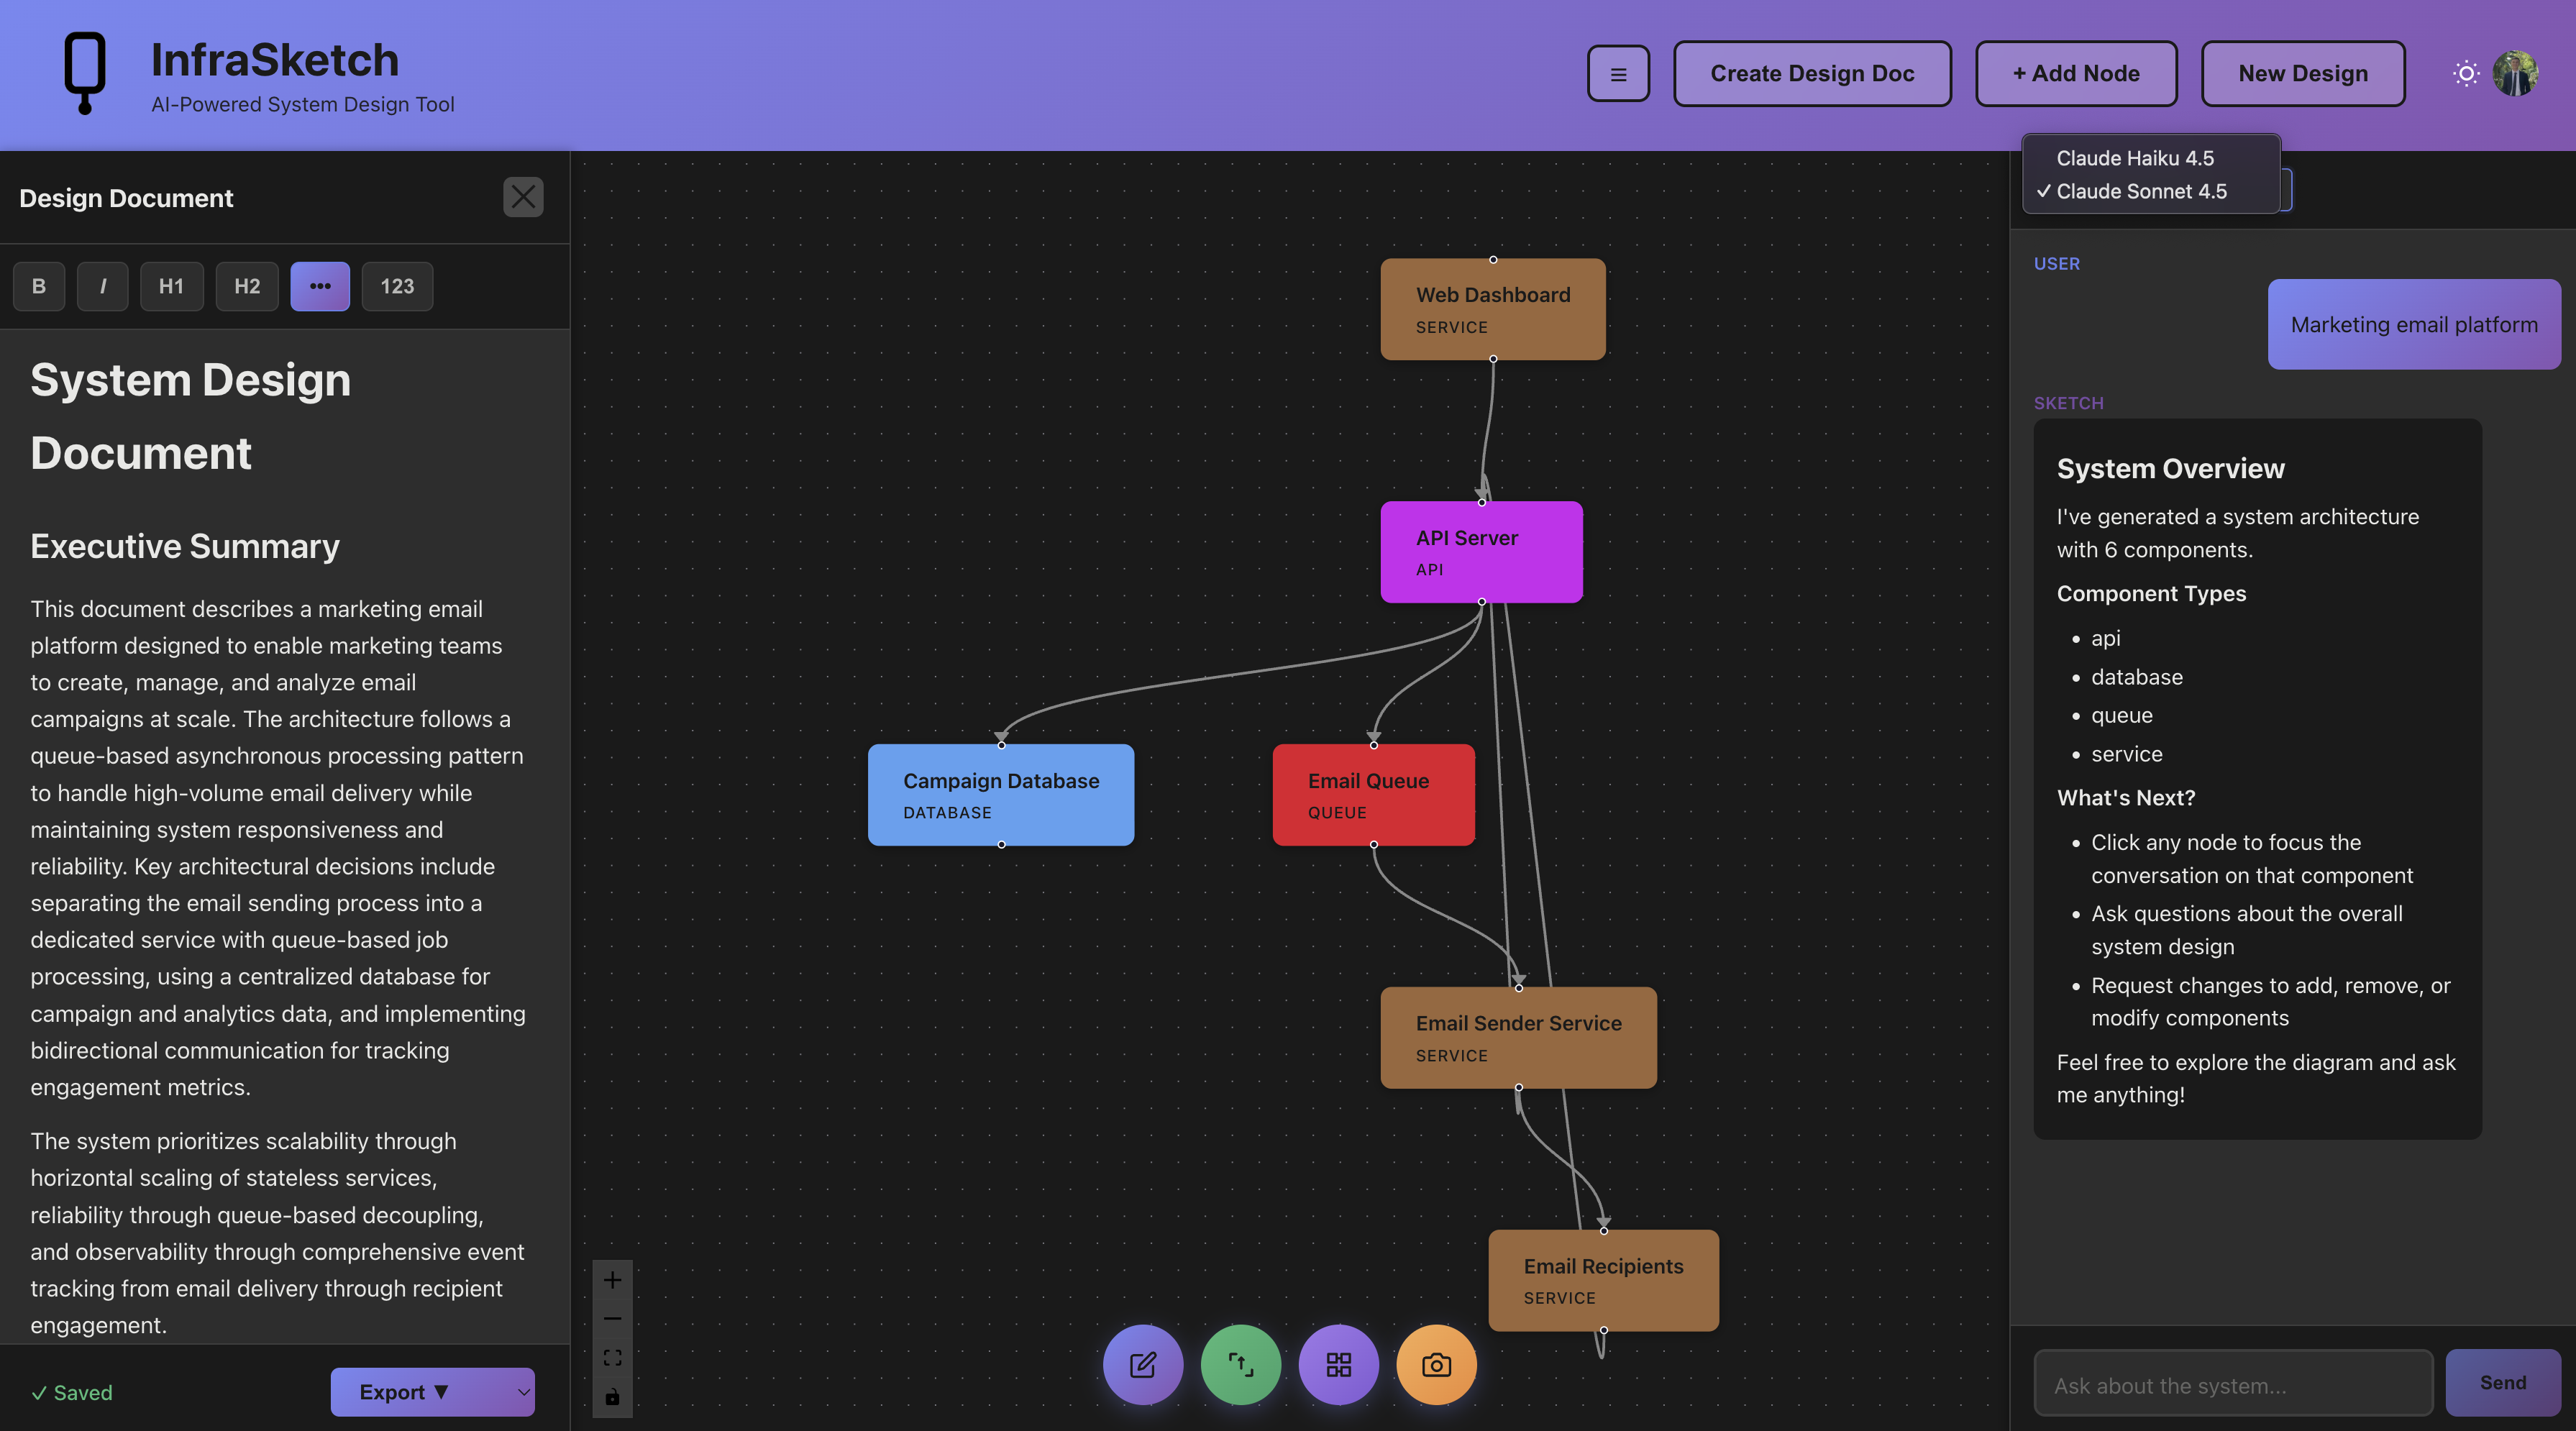Open the hamburger menu in the header

tap(1618, 73)
